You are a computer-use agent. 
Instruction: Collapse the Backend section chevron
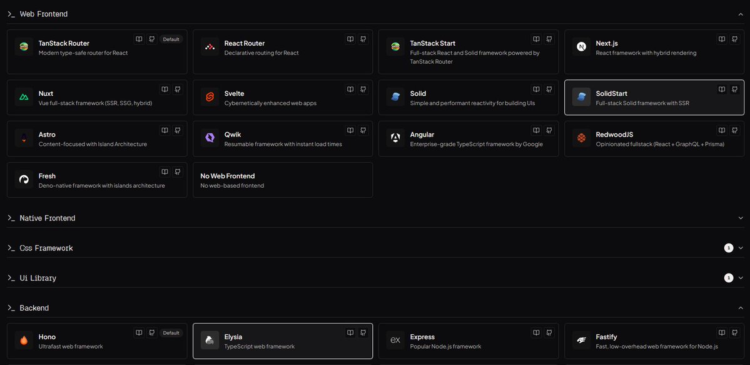point(741,307)
